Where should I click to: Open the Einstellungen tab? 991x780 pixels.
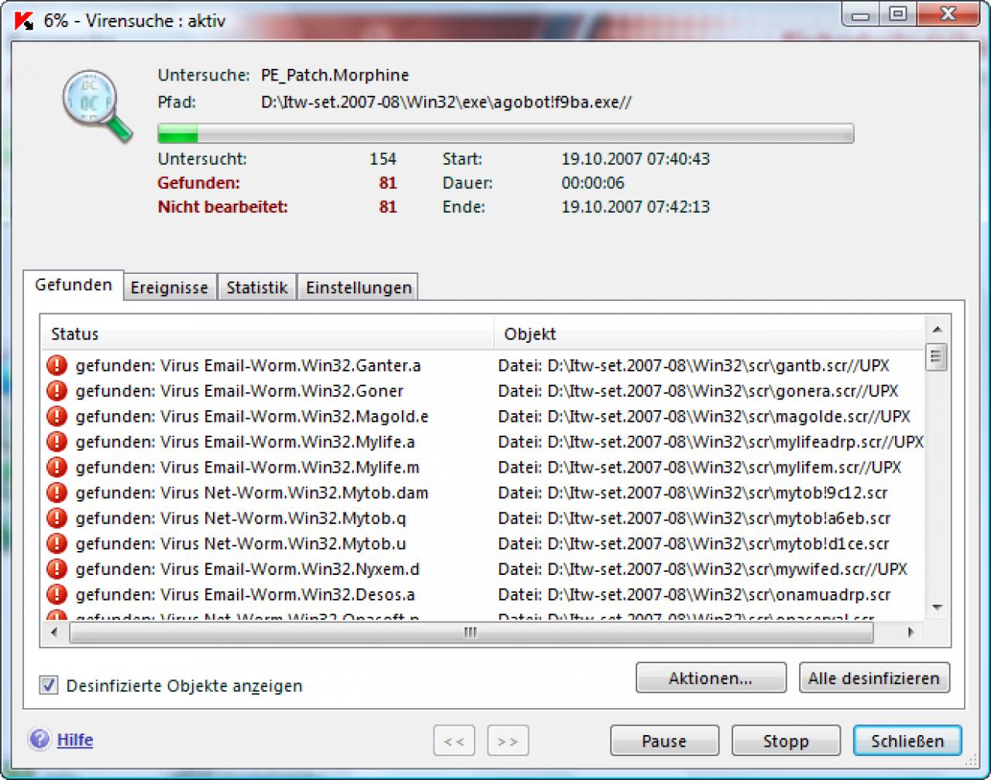[358, 288]
